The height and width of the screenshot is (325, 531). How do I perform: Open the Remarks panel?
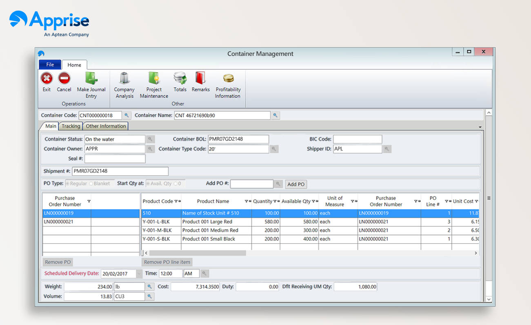coord(200,84)
